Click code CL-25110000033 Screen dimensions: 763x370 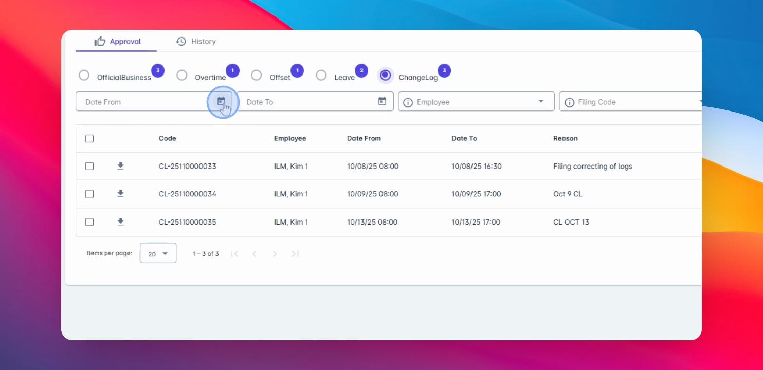coord(188,166)
